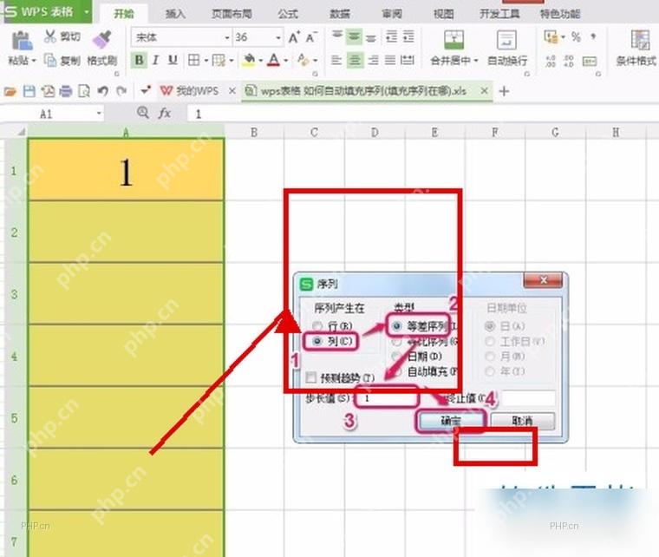Image resolution: width=659 pixels, height=557 pixels.
Task: Increase font size with the A+ icon
Action: coord(294,37)
